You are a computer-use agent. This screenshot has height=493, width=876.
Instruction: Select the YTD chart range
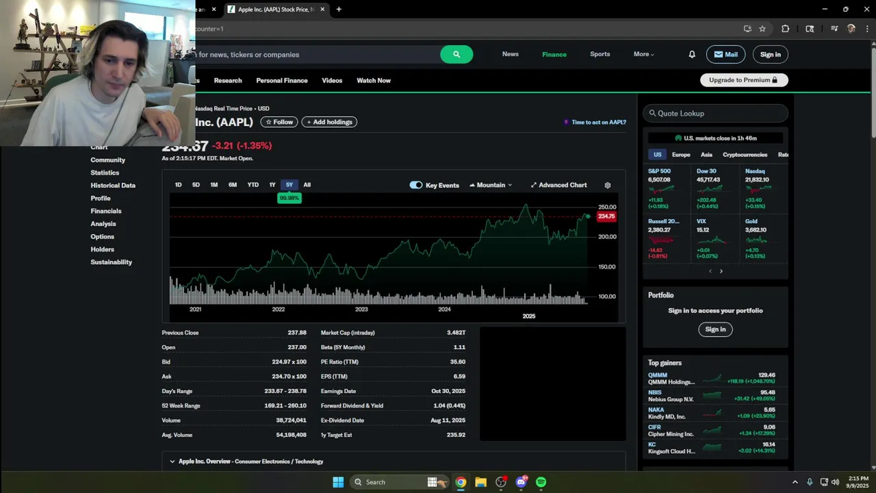pos(253,185)
